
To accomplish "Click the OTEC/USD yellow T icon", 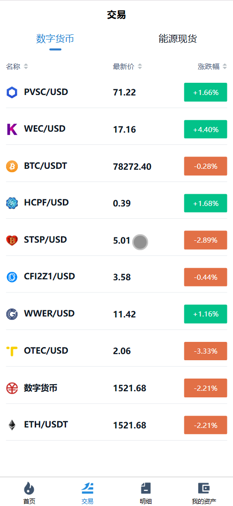I will click(12, 351).
